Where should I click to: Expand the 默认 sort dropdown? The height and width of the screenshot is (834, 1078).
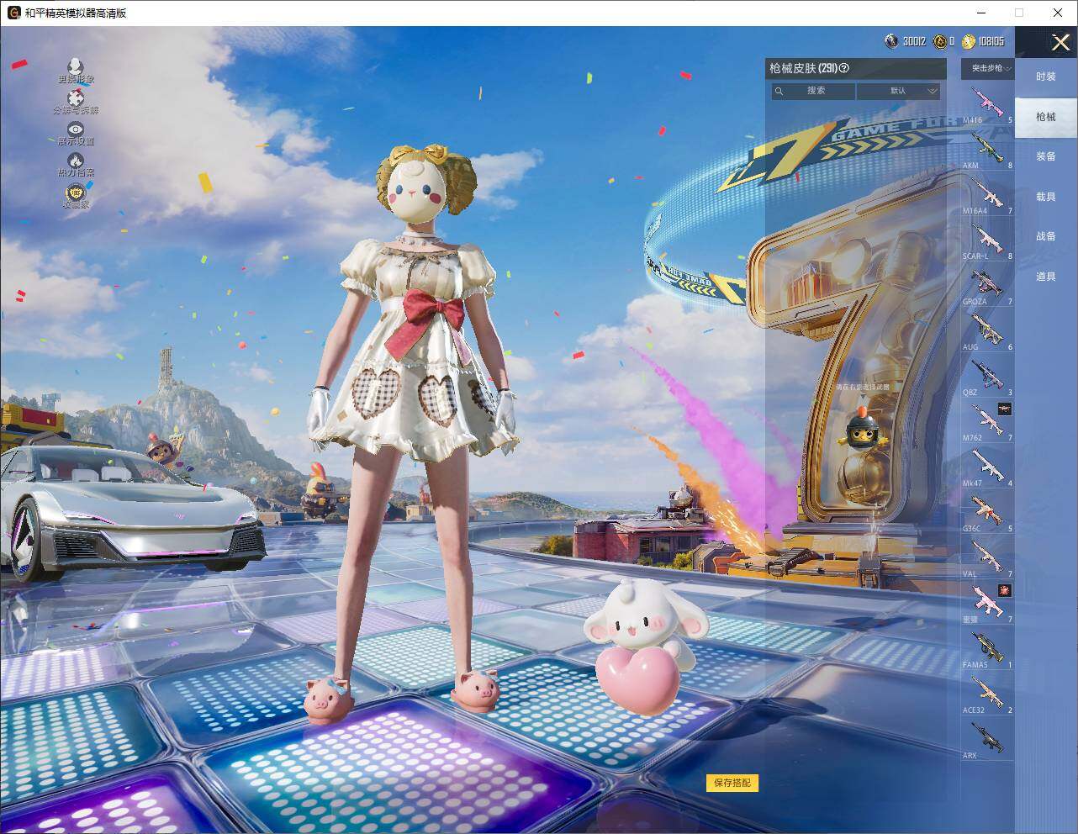[898, 91]
